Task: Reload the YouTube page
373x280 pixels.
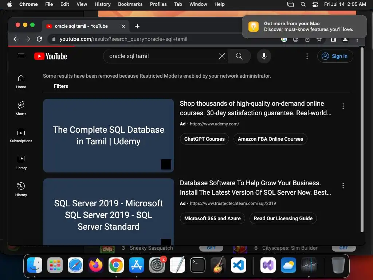Action: pyautogui.click(x=39, y=39)
